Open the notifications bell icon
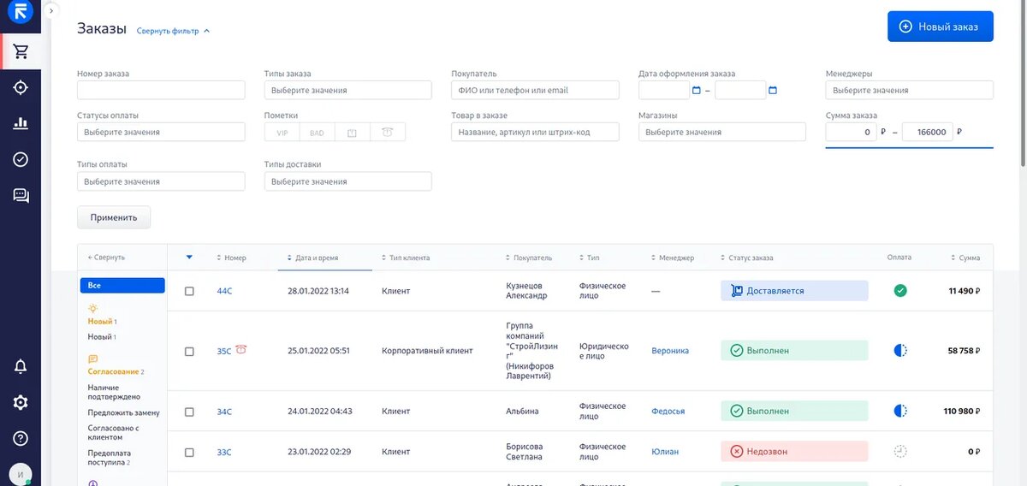The width and height of the screenshot is (1027, 486). tap(21, 366)
